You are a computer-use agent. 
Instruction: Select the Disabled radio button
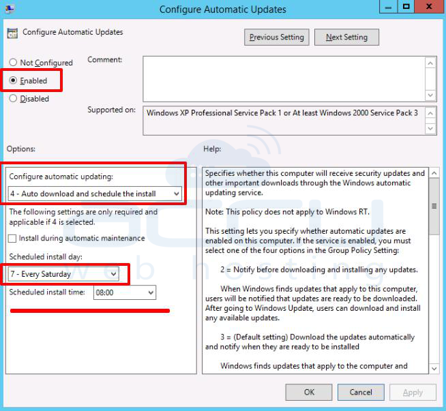coord(13,99)
